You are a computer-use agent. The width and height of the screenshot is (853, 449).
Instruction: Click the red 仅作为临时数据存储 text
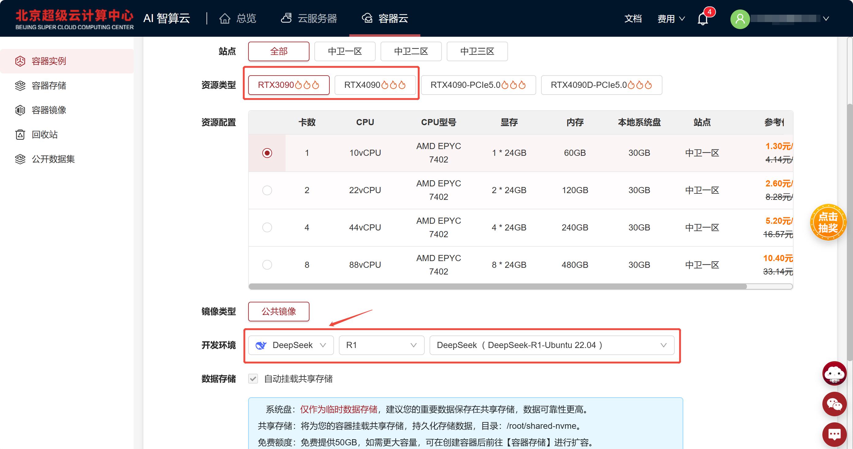(339, 410)
